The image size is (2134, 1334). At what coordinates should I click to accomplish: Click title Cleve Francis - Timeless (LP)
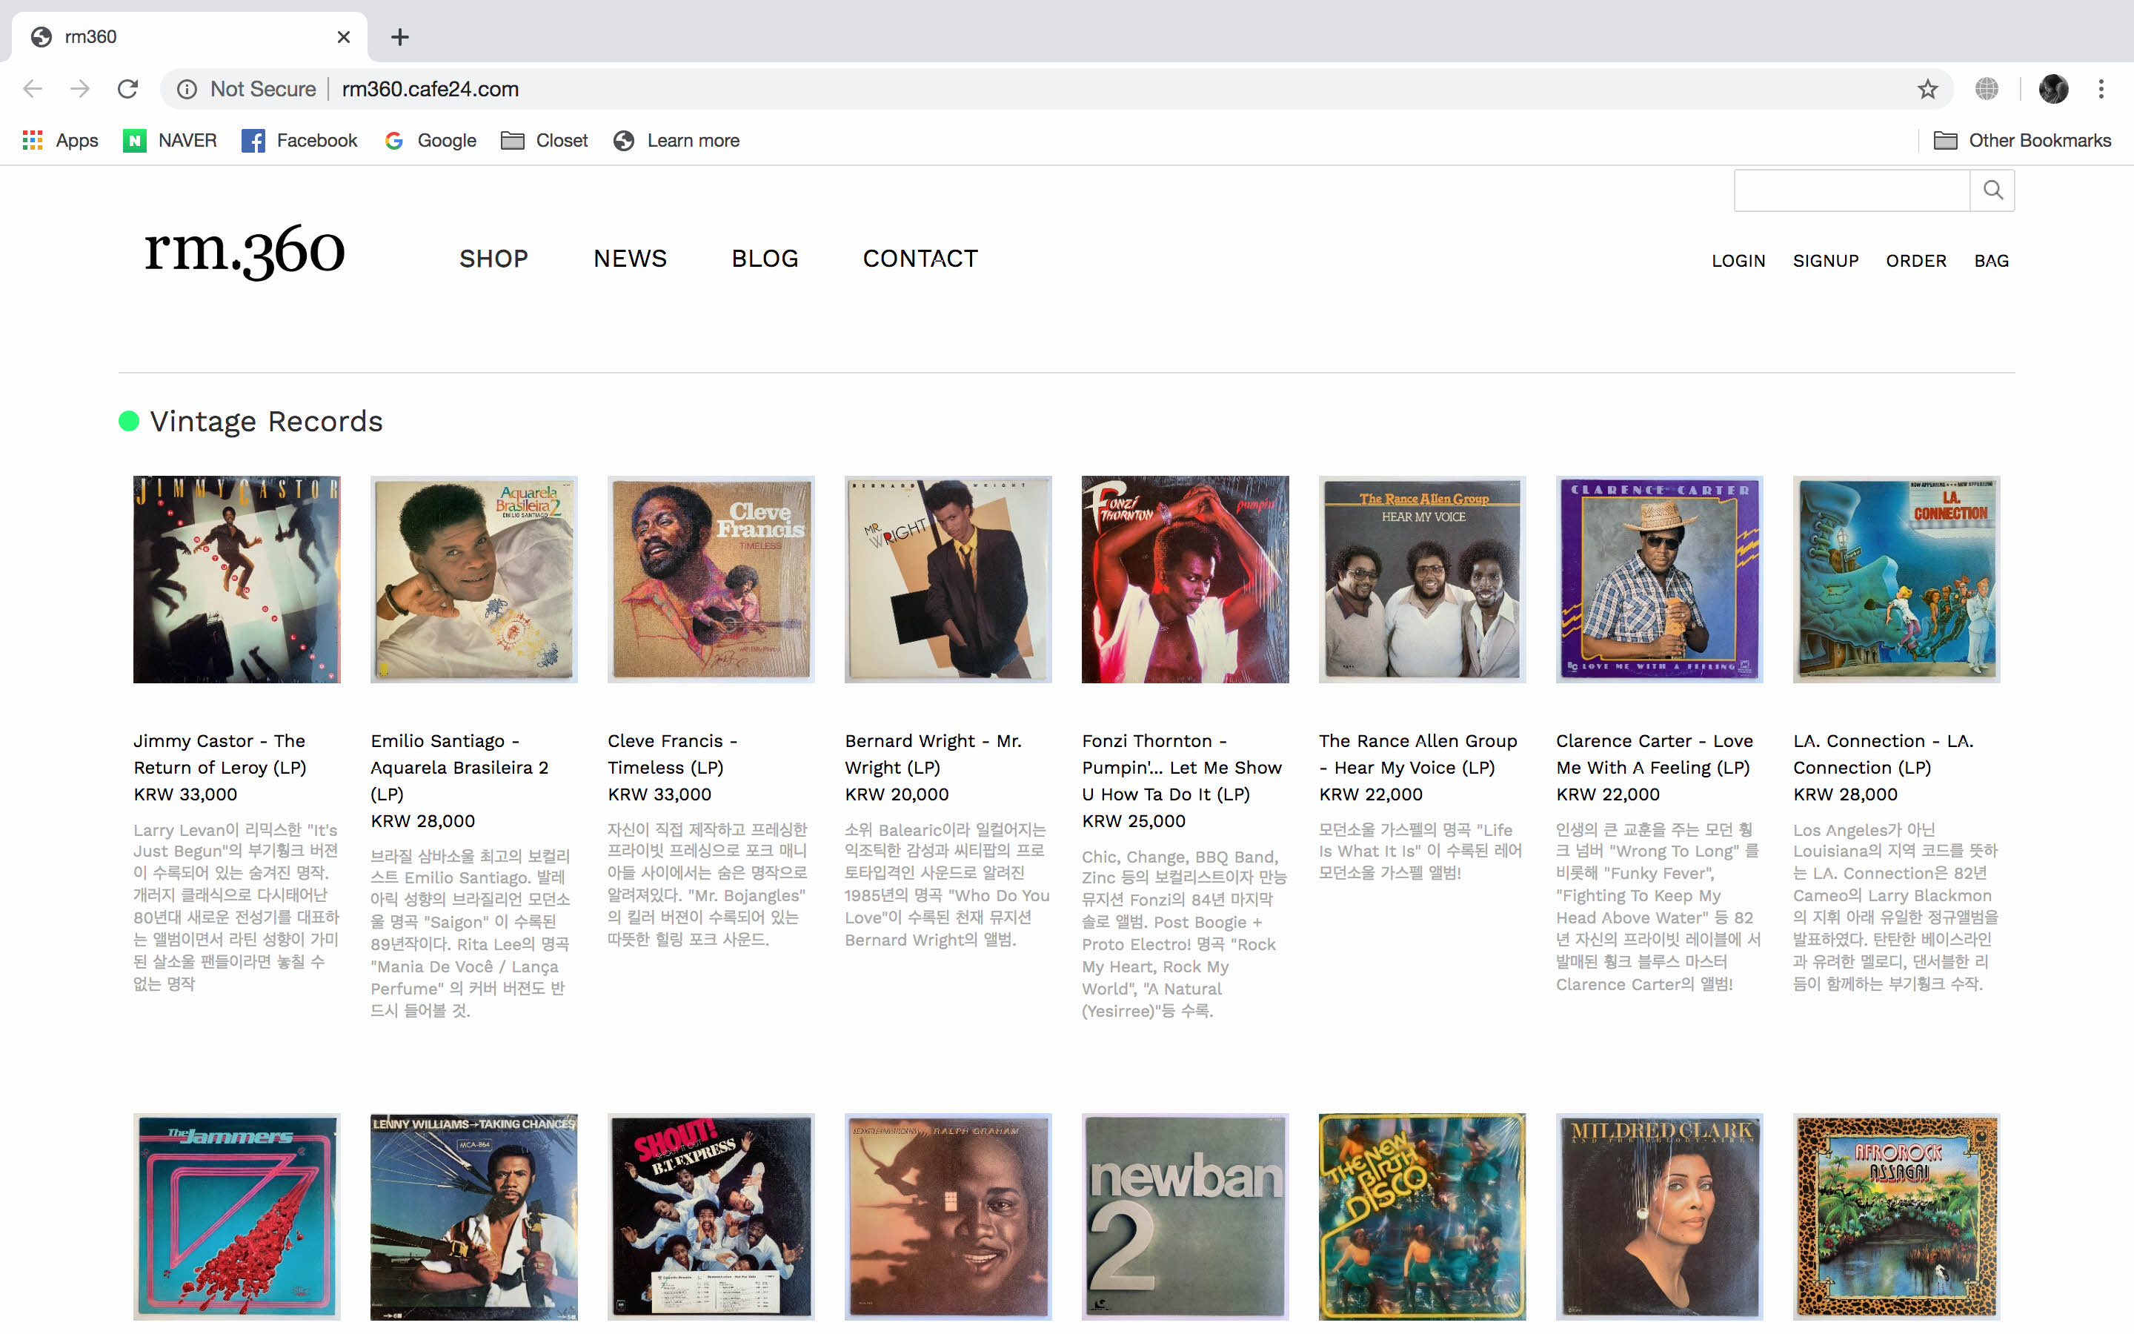tap(673, 754)
